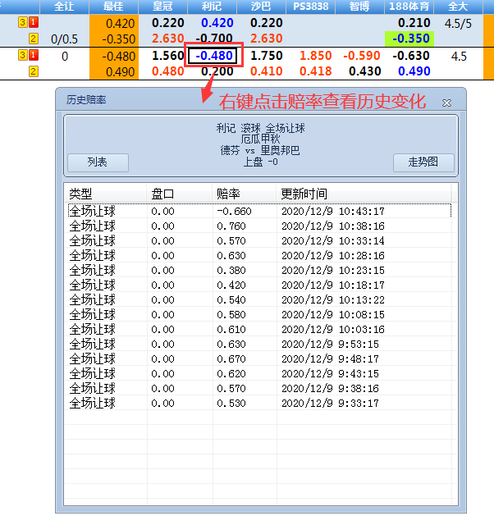Sort by the 赔率 column header
The height and width of the screenshot is (525, 494).
(245, 194)
